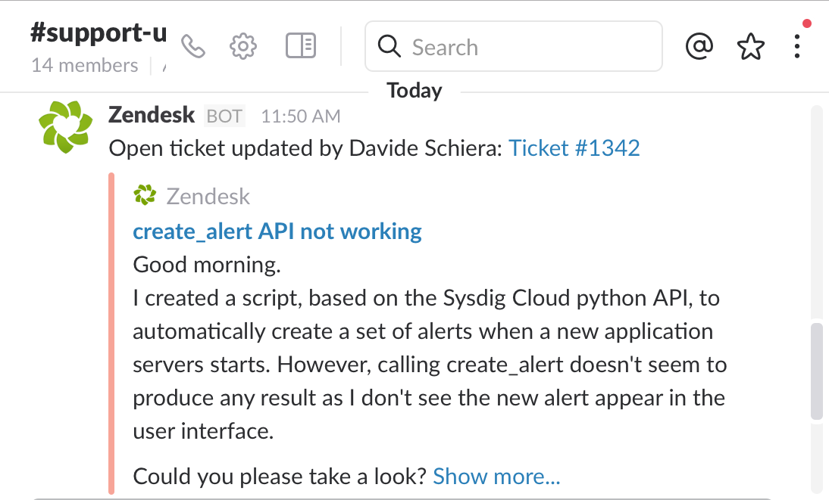Open starred items star icon
This screenshot has width=829, height=500.
pos(751,46)
